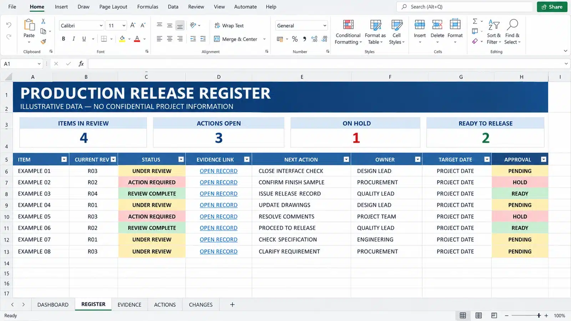
Task: Click the Cut scissors icon
Action: [x=43, y=21]
